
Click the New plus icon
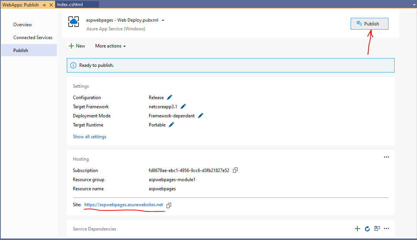pos(71,46)
